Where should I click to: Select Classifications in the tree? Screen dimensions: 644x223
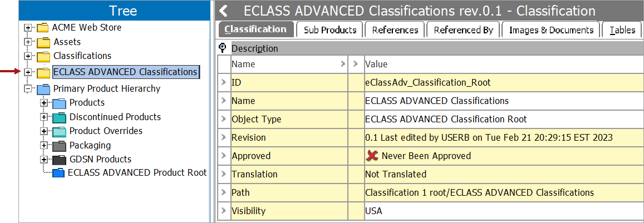[x=82, y=56]
